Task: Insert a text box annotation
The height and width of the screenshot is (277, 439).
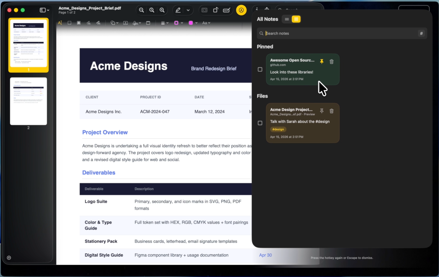Action: [126, 23]
